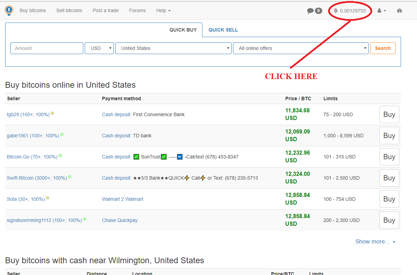Switch to the Quick Sell tab
Image resolution: width=417 pixels, height=275 pixels.
[223, 30]
